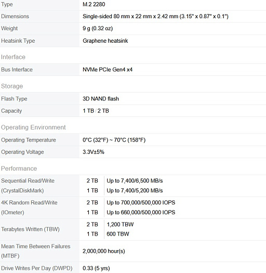Image resolution: width=266 pixels, height=273 pixels.
Task: Click the 'Mean Time Between Failures (MTBF)' label
Action: (x=36, y=251)
